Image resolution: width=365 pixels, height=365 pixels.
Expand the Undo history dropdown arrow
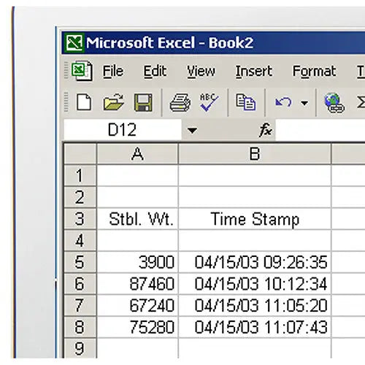click(x=304, y=103)
